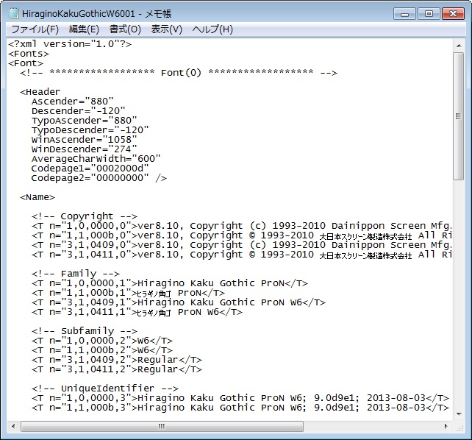This screenshot has height=440, width=472.
Task: Click the Codepage1="0002000d" line
Action: click(90, 168)
